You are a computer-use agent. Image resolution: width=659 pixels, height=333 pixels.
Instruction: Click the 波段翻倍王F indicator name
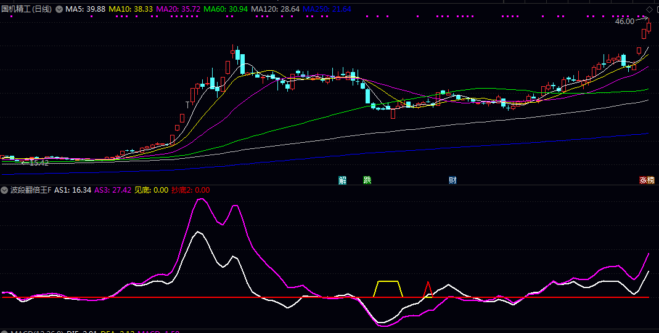31,190
